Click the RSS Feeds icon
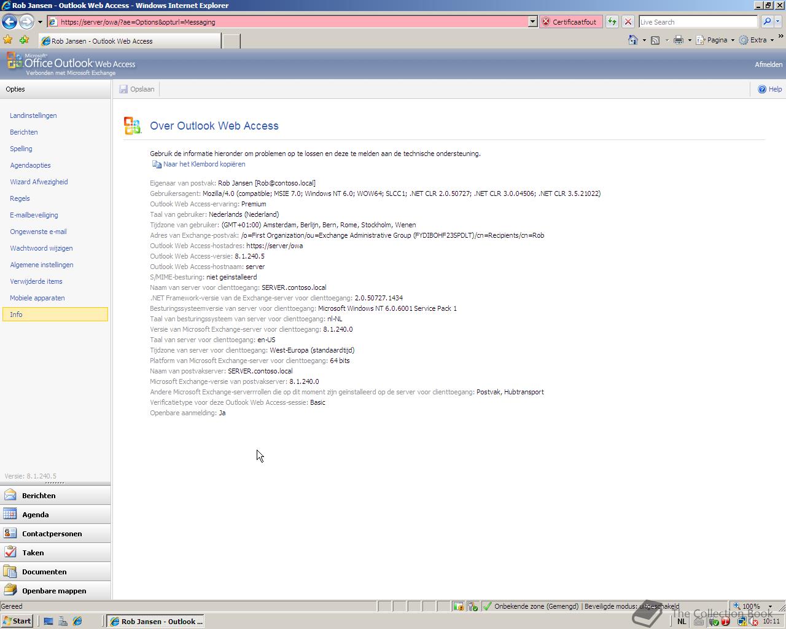This screenshot has width=786, height=629. point(655,40)
